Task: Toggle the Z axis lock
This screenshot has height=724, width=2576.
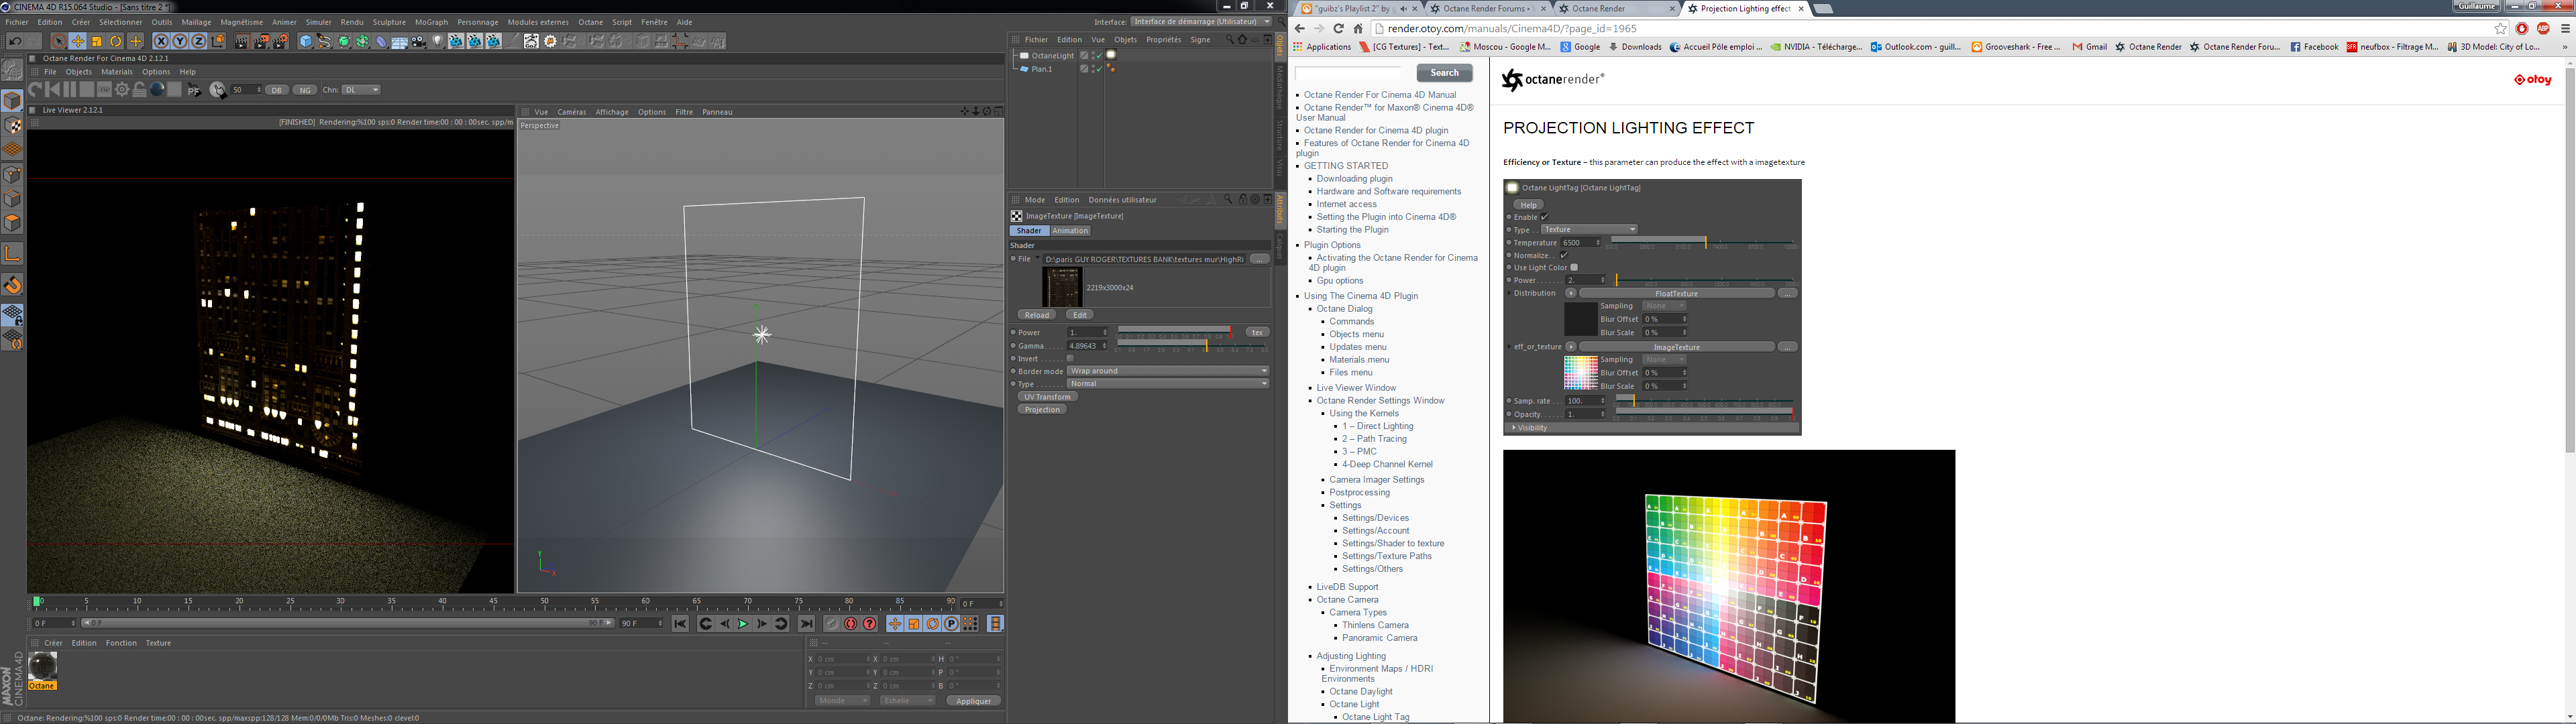Action: 199,42
